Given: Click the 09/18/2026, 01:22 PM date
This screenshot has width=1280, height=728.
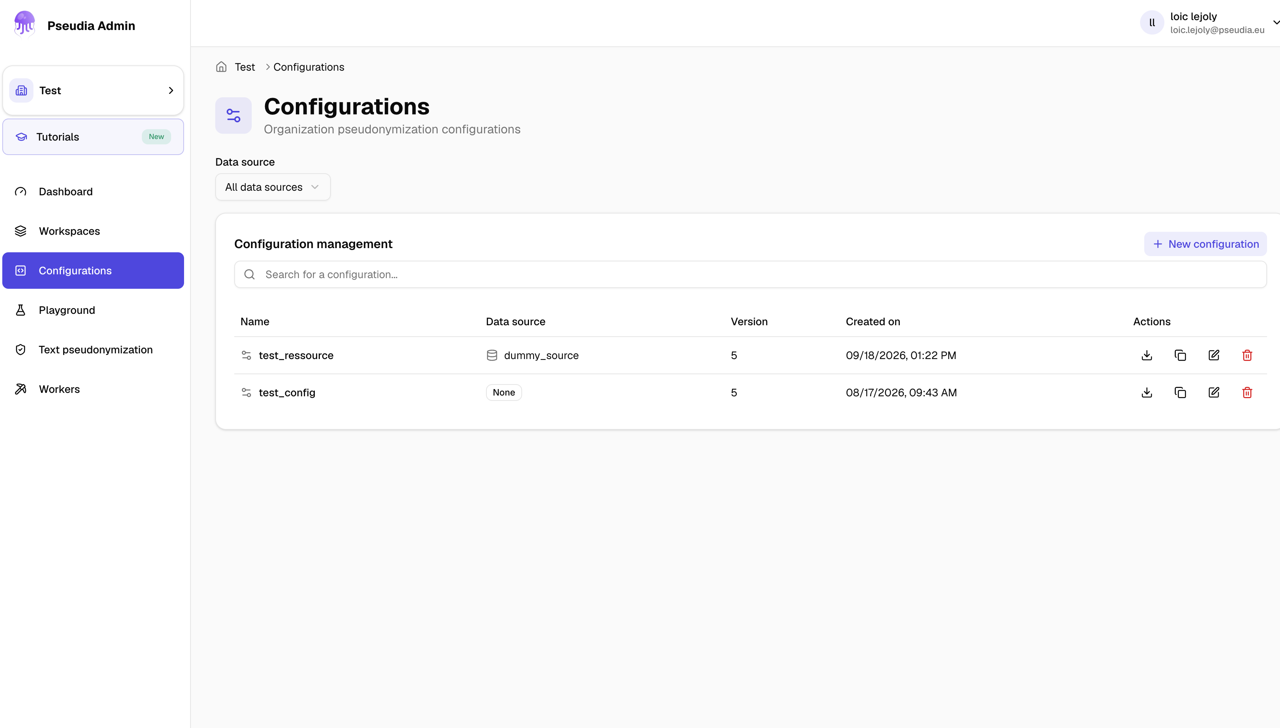Looking at the screenshot, I should (x=901, y=356).
